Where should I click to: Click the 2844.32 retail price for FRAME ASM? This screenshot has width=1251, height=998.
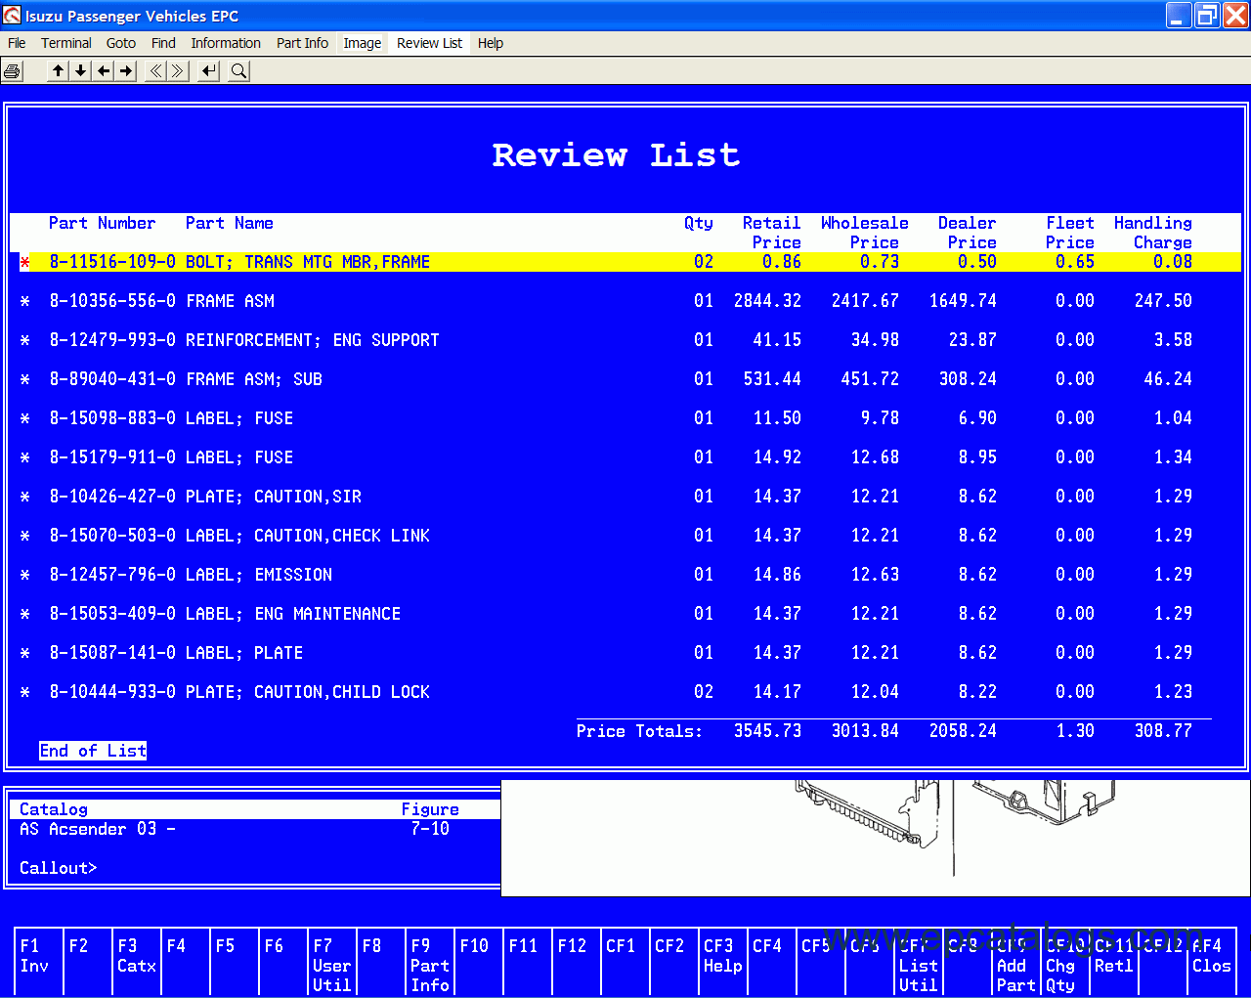pos(767,301)
